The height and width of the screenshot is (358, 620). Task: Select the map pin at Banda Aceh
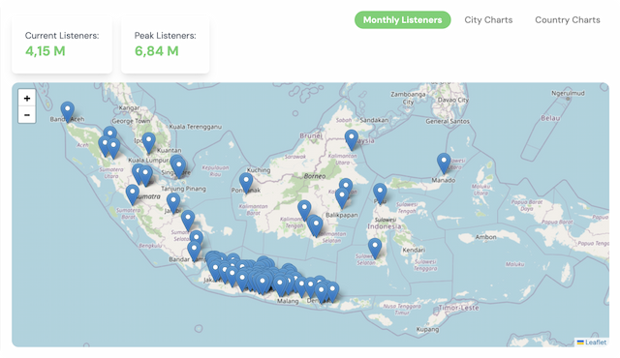click(68, 111)
